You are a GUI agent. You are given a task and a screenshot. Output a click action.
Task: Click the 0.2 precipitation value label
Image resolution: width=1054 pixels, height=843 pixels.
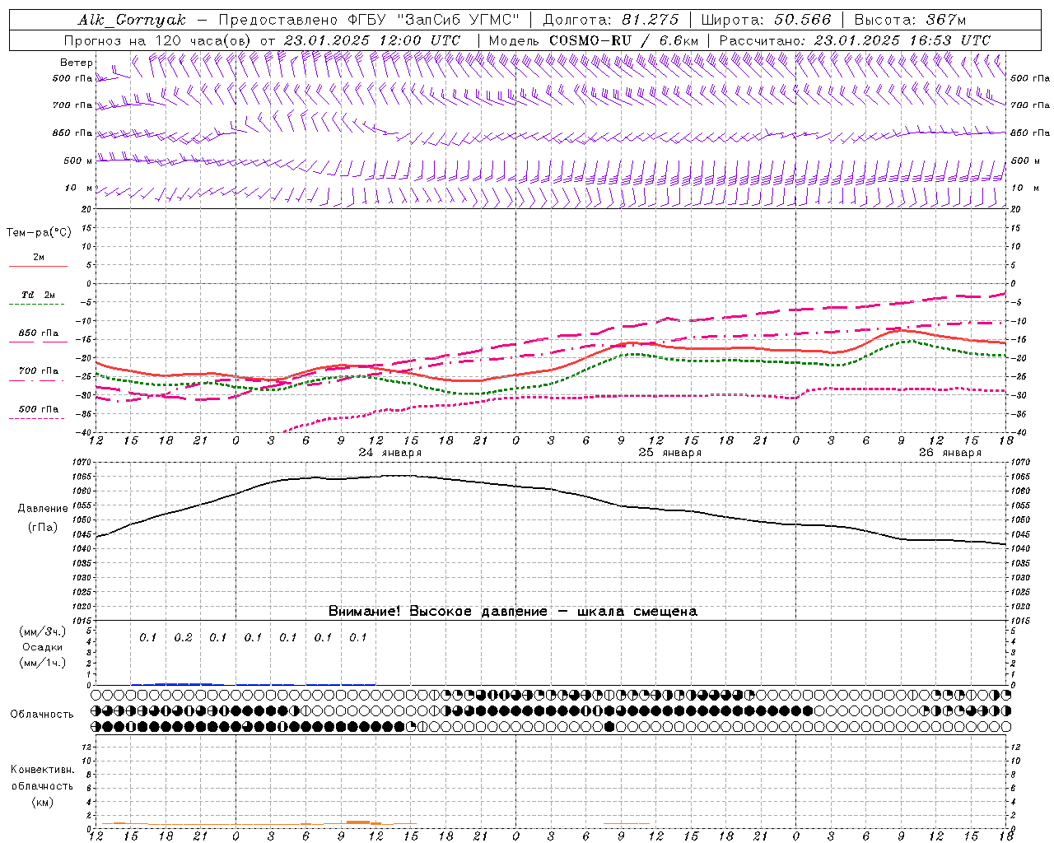pos(183,637)
